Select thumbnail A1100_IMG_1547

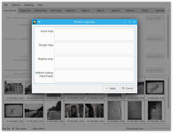tap(155, 112)
